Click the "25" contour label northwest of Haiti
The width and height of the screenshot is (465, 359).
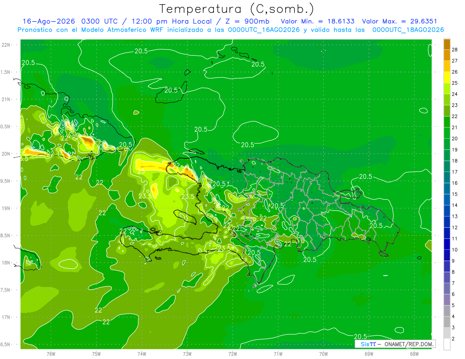pos(141,171)
